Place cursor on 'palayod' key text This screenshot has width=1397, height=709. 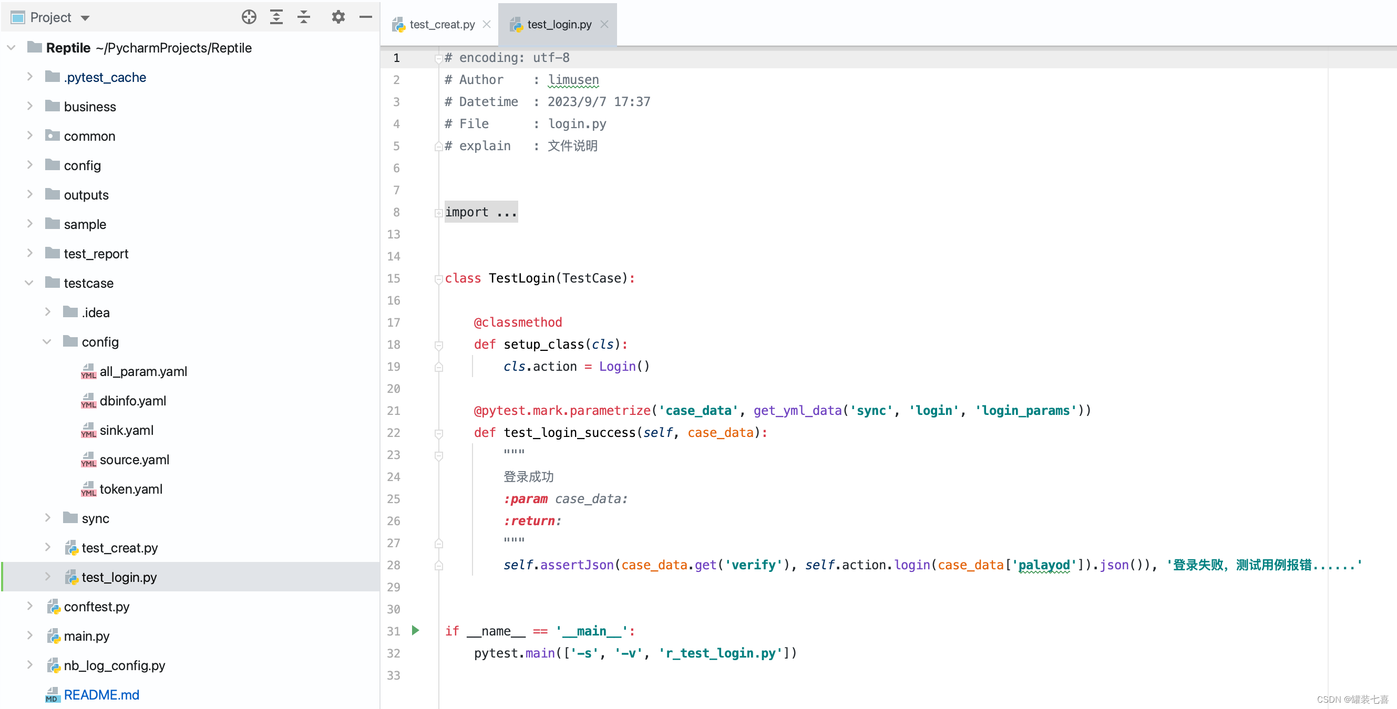click(x=1044, y=565)
